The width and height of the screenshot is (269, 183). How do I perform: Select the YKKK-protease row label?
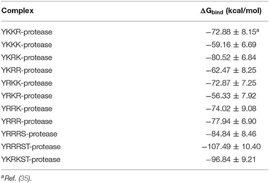(x=27, y=45)
